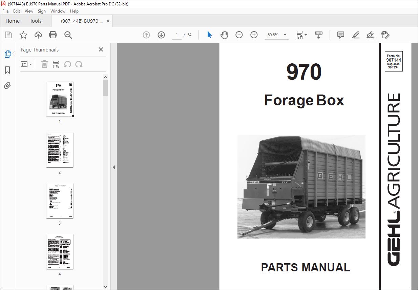Click thumbnails scrollbar down arrow

coord(105,287)
